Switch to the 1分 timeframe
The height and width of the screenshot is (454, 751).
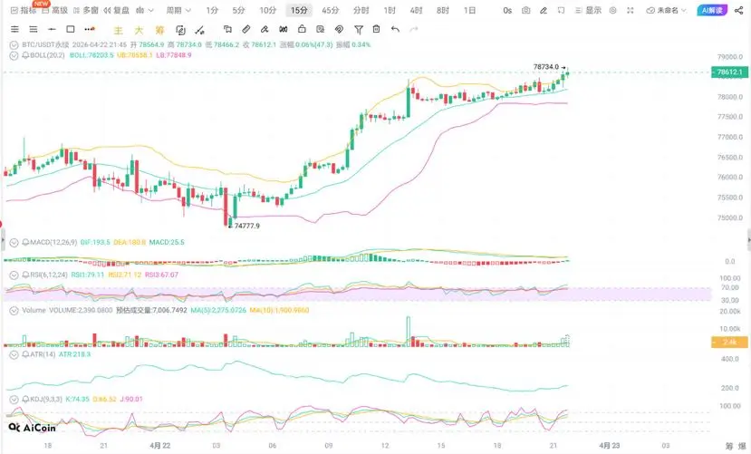(x=212, y=10)
